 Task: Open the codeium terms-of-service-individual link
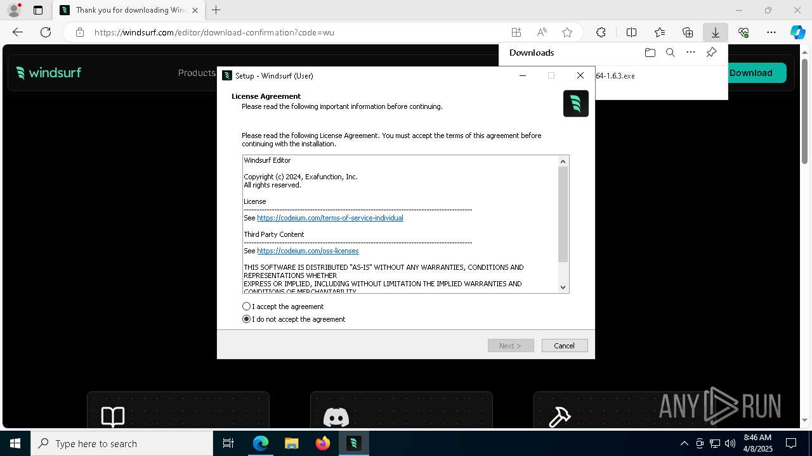click(x=330, y=218)
